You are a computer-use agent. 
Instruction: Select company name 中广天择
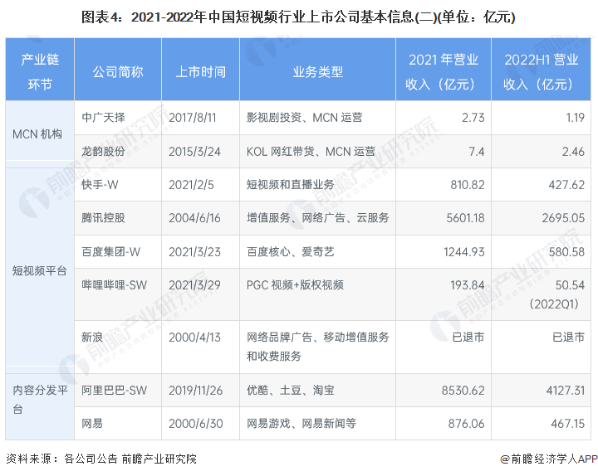coord(103,117)
